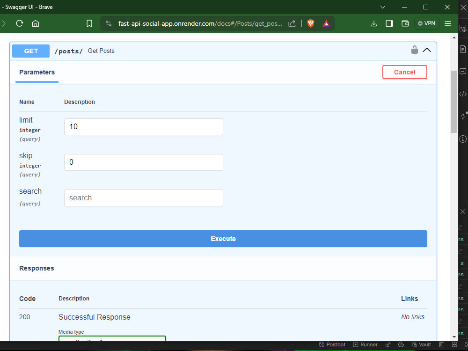Image resolution: width=468 pixels, height=351 pixels.
Task: Open Brave Rewards triangle icon
Action: 327,23
